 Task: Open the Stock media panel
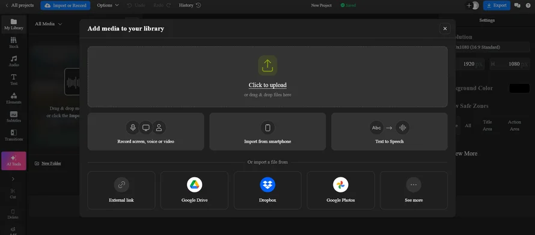pos(14,43)
